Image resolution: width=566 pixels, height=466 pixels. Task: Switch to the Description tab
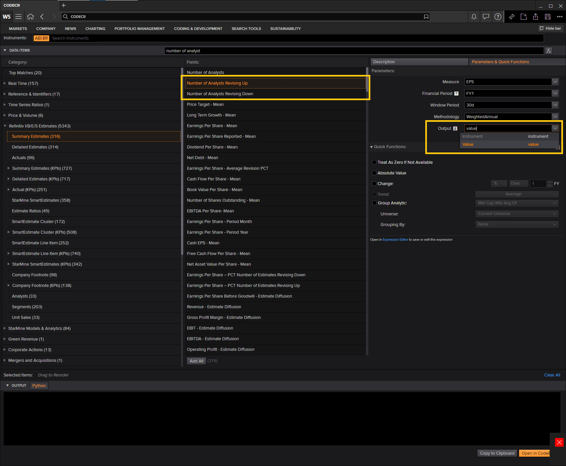tap(419, 62)
